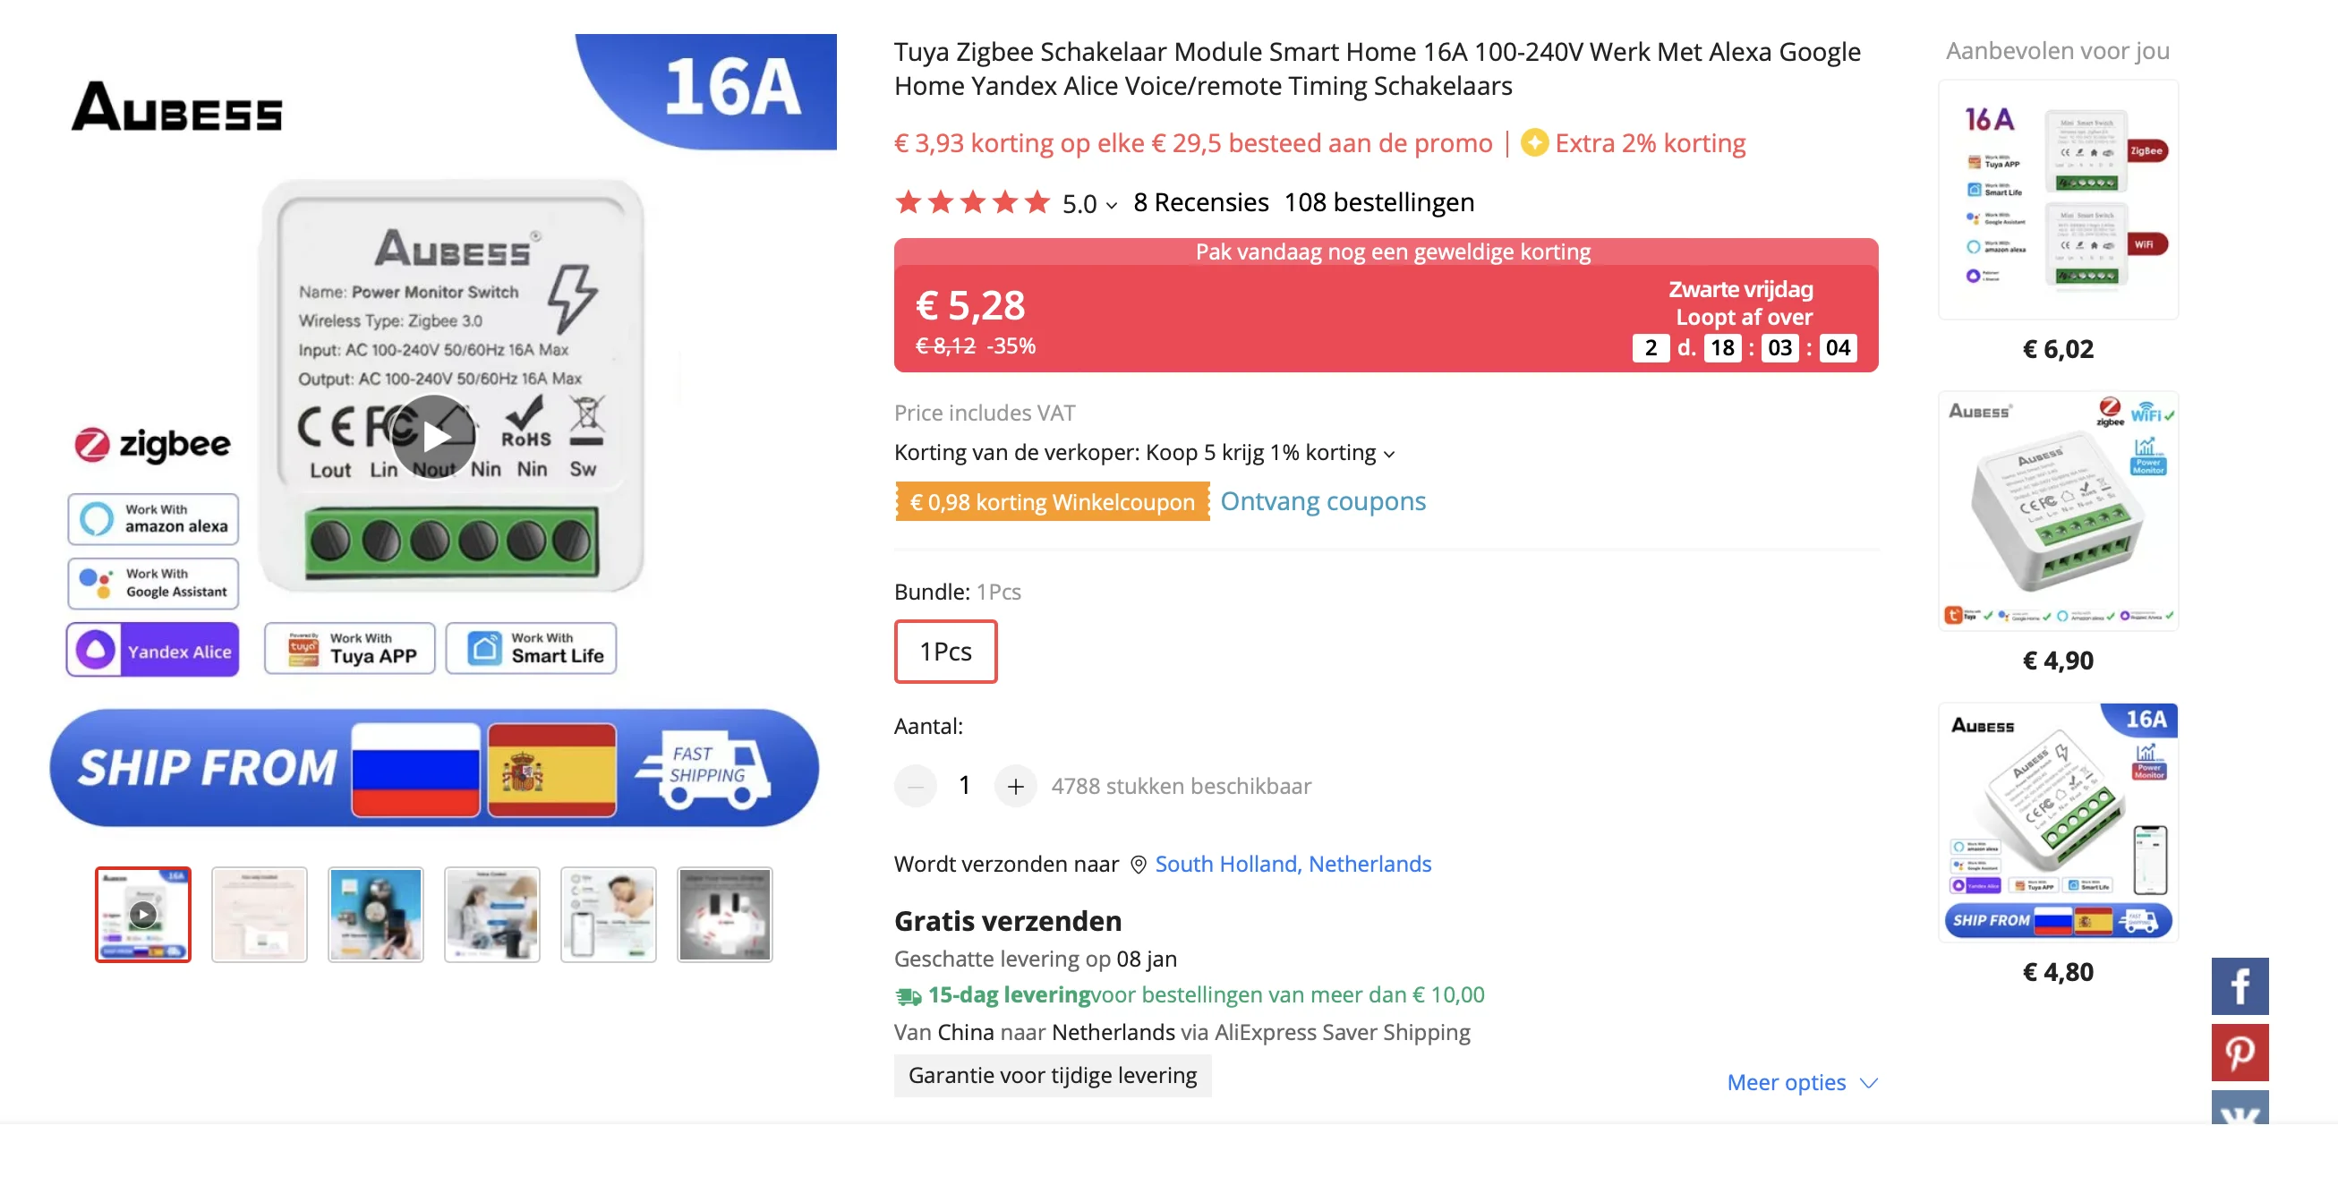Share on Facebook

click(2239, 986)
